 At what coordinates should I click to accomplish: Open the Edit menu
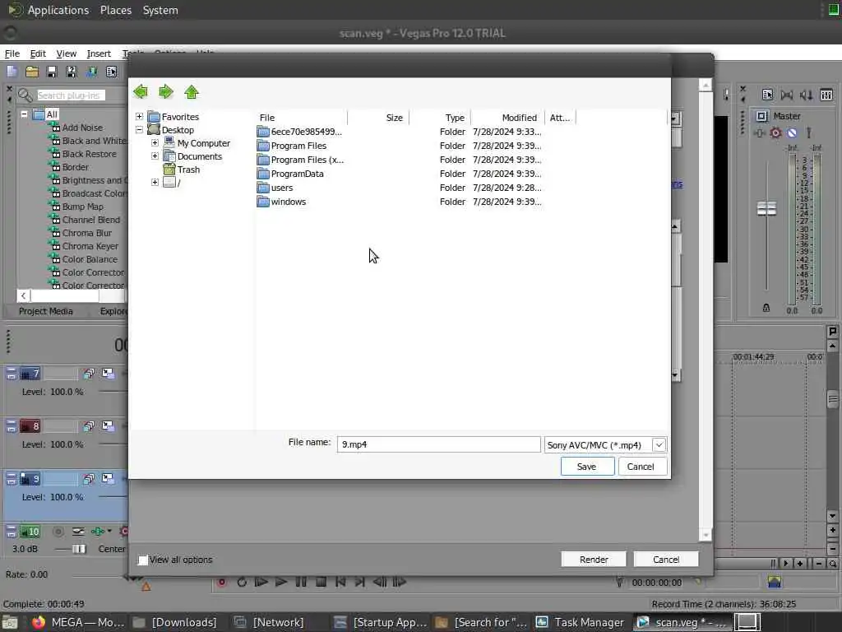[x=38, y=53]
